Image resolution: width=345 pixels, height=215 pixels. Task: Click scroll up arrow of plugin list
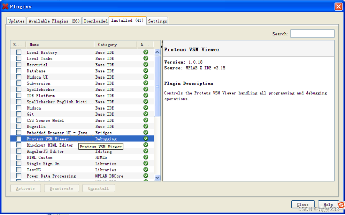tap(157, 52)
